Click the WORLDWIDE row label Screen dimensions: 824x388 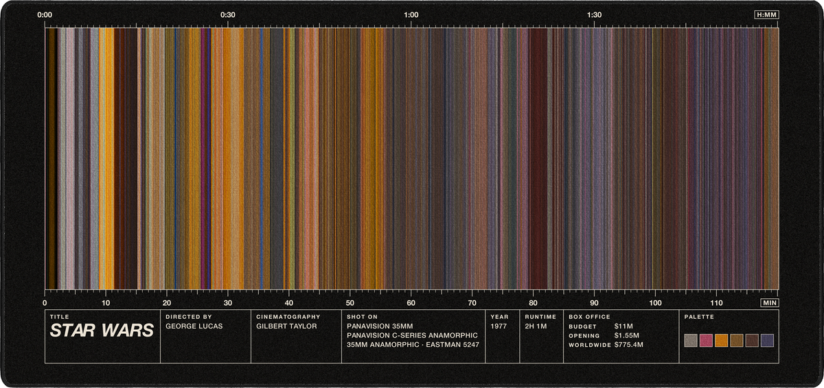589,345
